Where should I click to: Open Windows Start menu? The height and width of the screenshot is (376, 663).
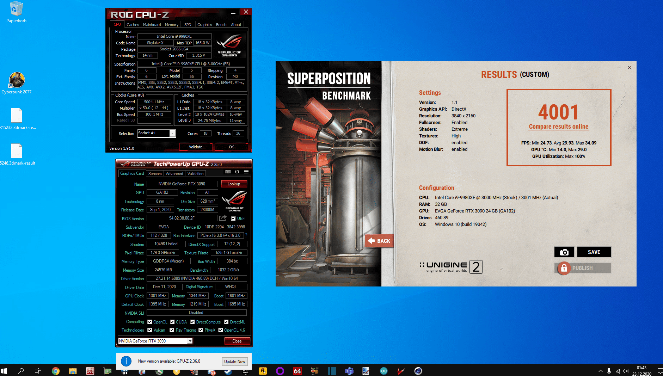coord(4,371)
